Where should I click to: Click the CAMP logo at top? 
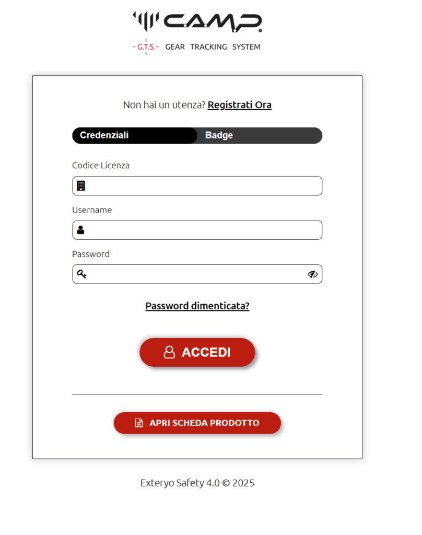click(x=197, y=22)
